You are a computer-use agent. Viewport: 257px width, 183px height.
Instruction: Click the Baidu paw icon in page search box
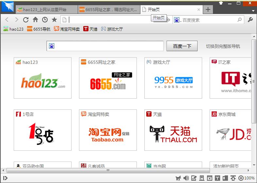52,46
